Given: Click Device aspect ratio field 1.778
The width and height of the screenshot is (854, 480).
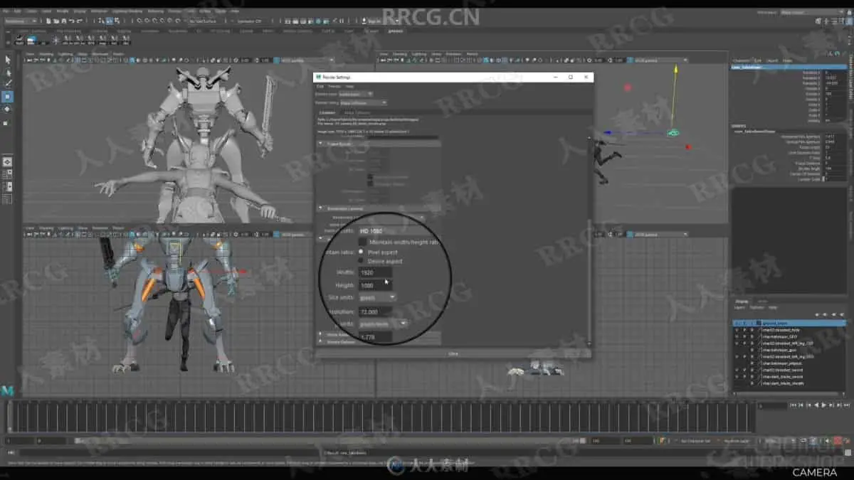Looking at the screenshot, I should pyautogui.click(x=375, y=337).
